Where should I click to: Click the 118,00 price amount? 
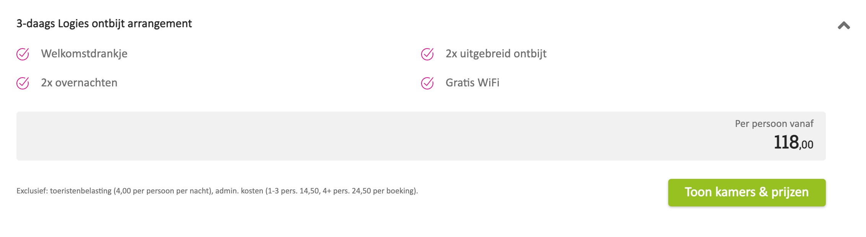pyautogui.click(x=793, y=142)
